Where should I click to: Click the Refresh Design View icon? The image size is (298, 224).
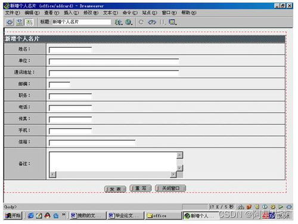[x=141, y=22]
